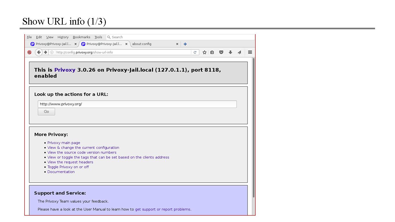Click the More Privoxy heading
The image size is (395, 222).
[x=51, y=134]
